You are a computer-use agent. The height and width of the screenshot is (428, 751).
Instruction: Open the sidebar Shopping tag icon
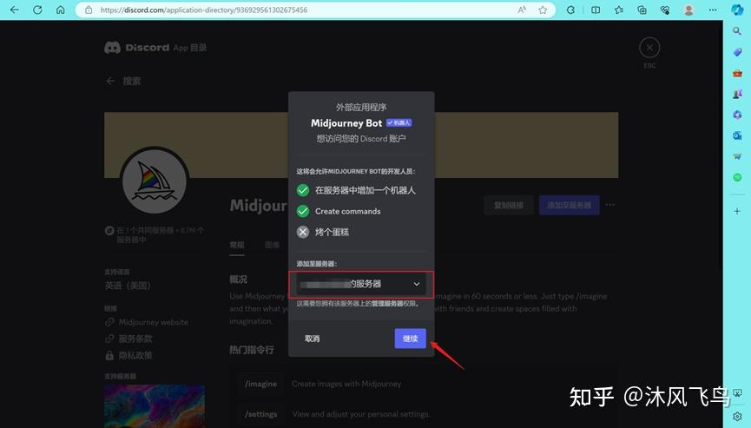(x=737, y=52)
